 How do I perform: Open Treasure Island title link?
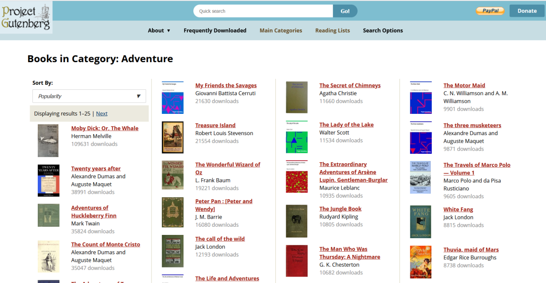pos(215,125)
